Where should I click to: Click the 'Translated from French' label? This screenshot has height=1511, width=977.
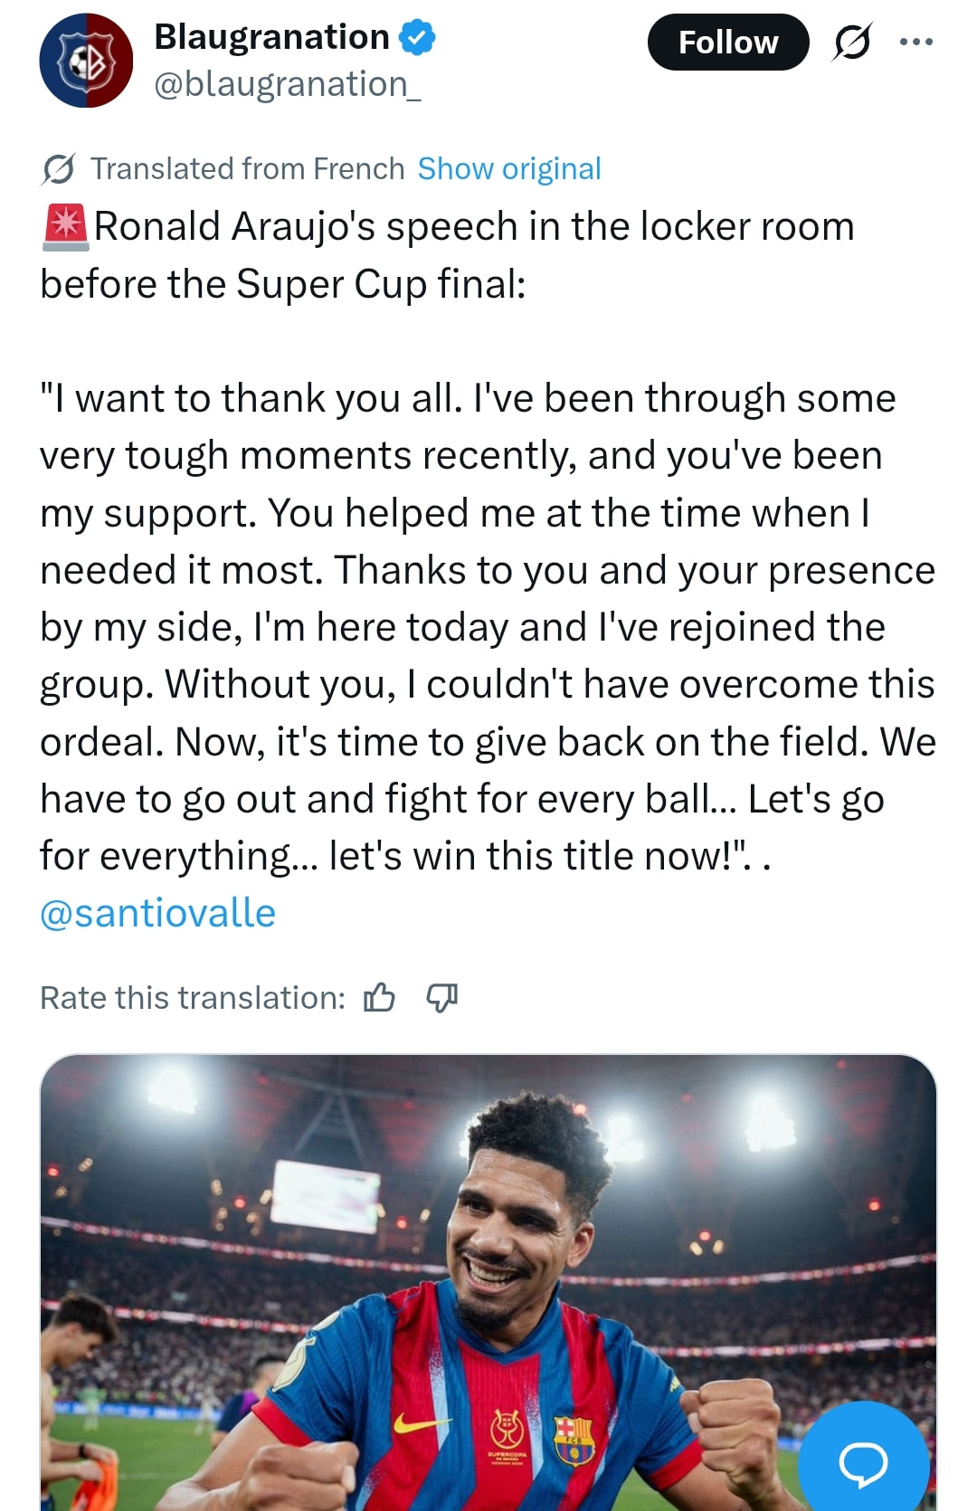tap(247, 169)
